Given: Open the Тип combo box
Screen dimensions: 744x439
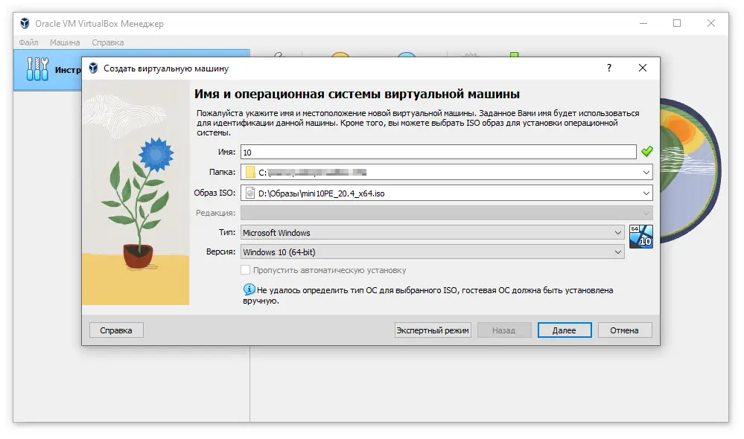Looking at the screenshot, I should (x=617, y=232).
